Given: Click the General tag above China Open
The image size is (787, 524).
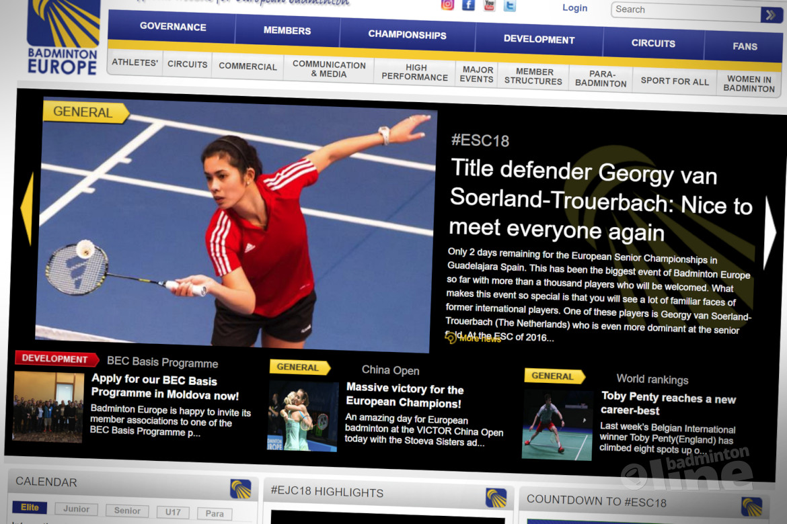Looking at the screenshot, I should click(x=299, y=367).
